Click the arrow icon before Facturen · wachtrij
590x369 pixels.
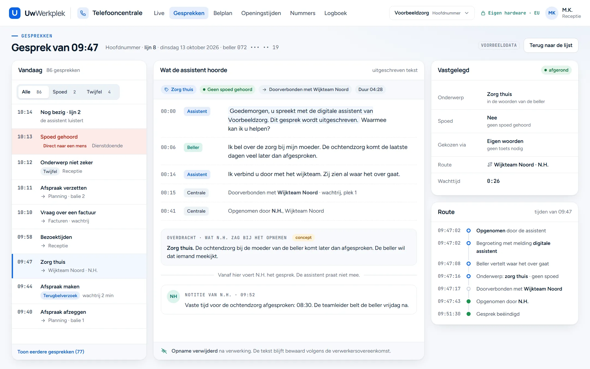(43, 221)
